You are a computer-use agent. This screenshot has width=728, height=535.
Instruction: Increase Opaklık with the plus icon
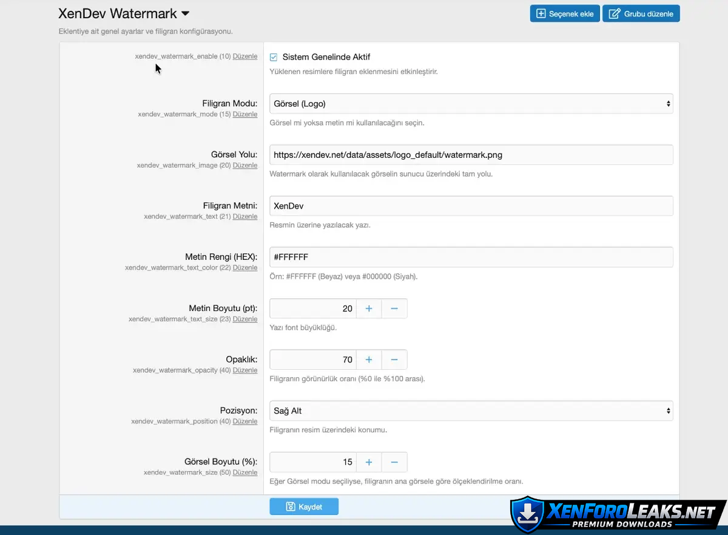[x=368, y=360]
